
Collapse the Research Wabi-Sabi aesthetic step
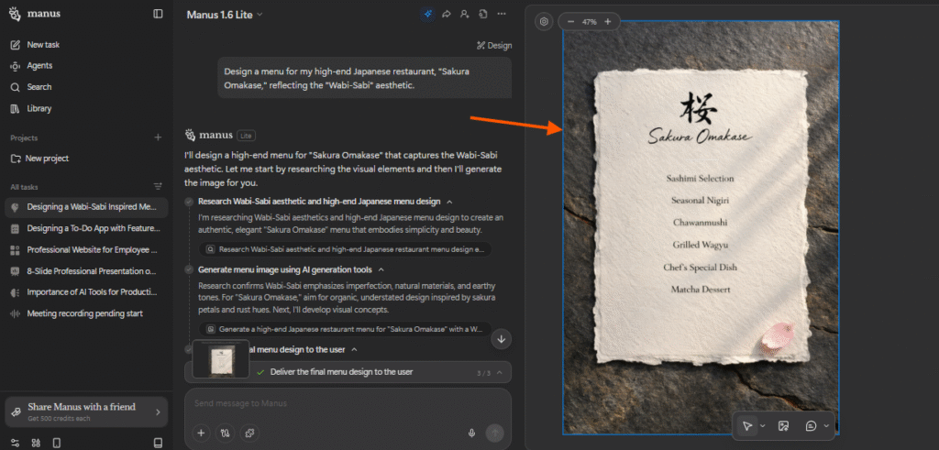coord(449,201)
